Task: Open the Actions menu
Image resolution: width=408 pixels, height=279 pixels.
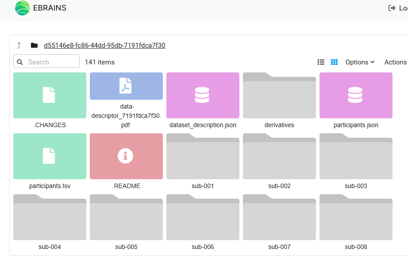Action: [x=396, y=62]
